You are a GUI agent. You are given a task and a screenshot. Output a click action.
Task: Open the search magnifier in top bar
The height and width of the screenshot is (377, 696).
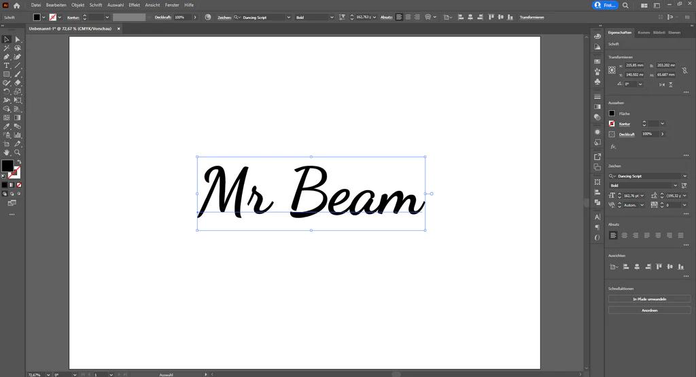[625, 5]
